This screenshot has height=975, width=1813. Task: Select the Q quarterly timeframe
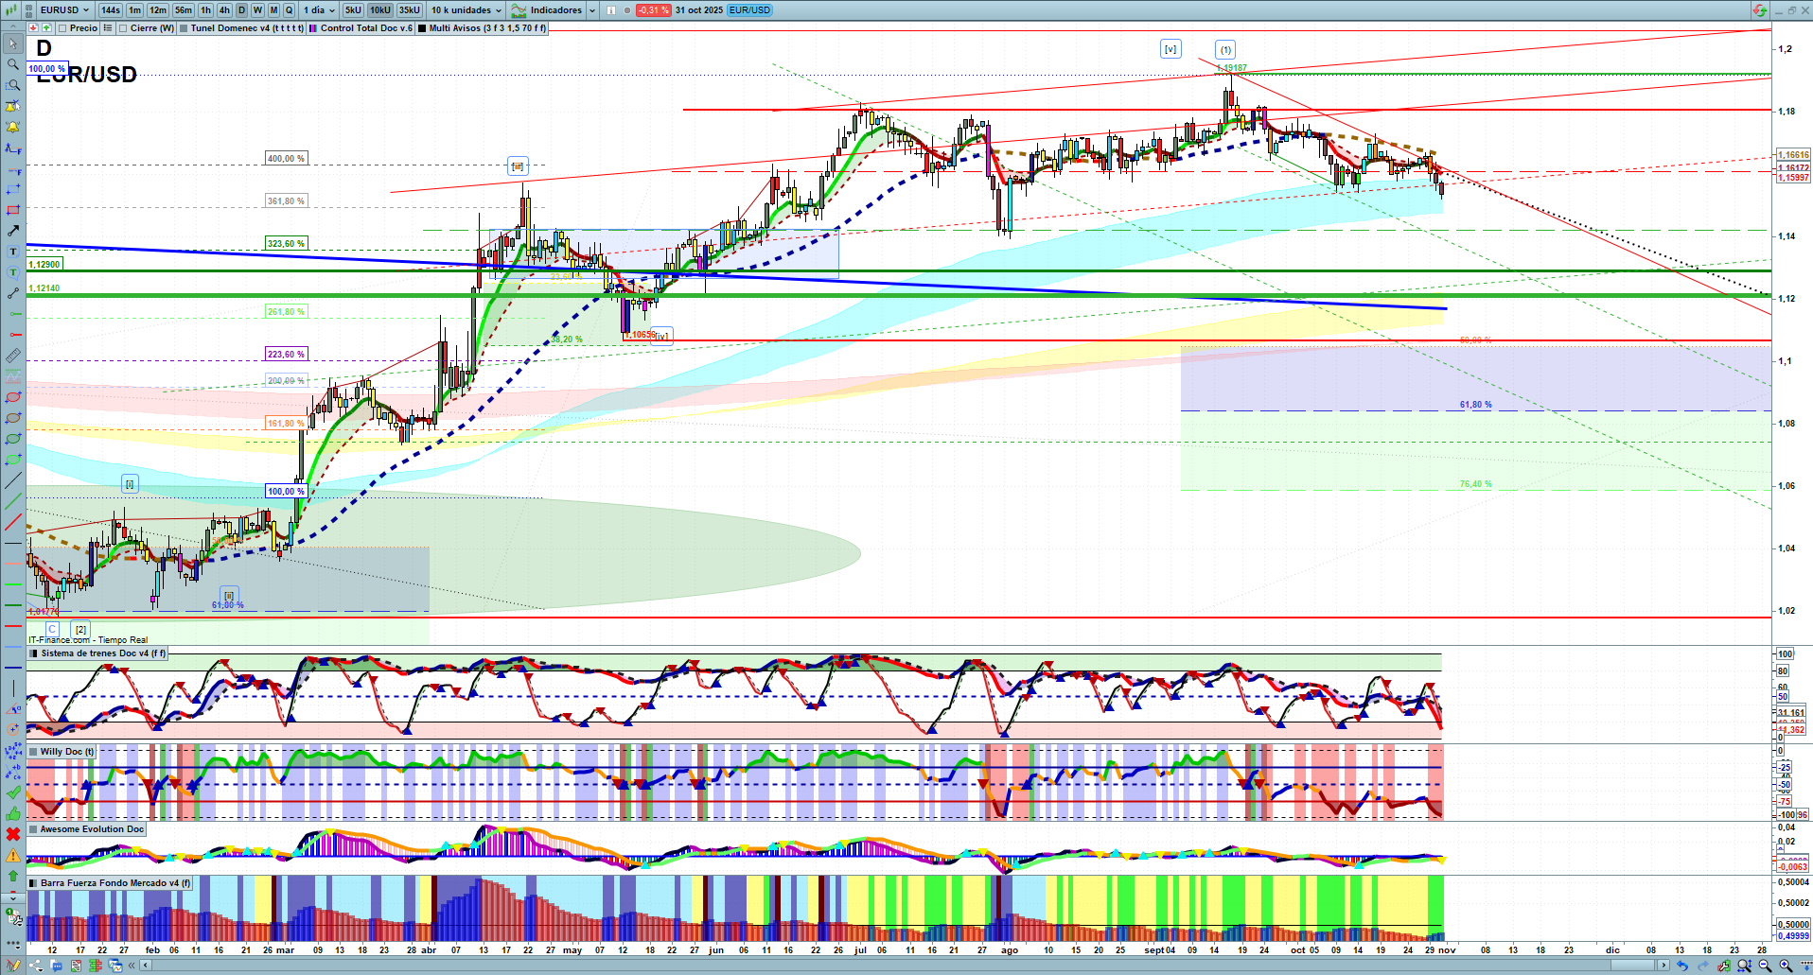pos(288,9)
